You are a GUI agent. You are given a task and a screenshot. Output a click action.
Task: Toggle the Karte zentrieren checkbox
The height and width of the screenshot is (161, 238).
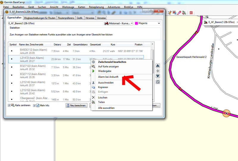9,105
